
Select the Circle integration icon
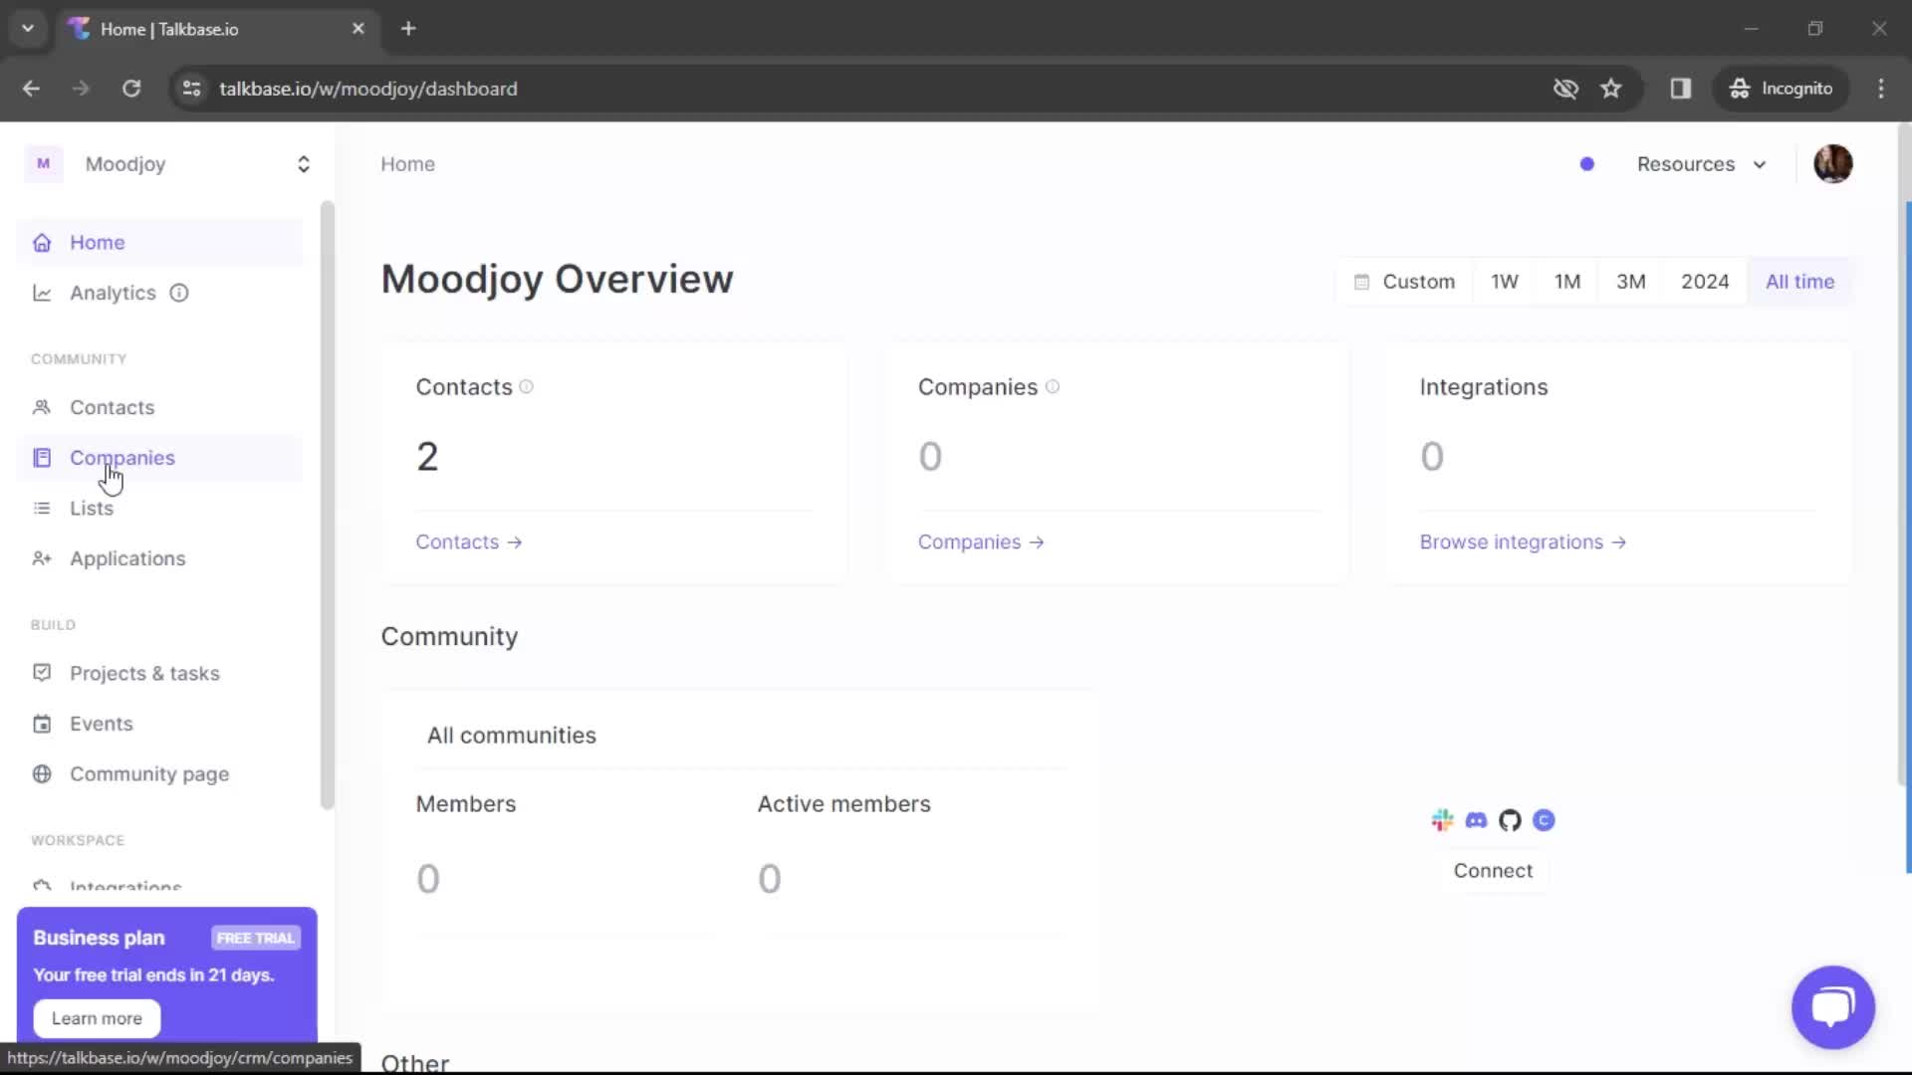point(1544,820)
